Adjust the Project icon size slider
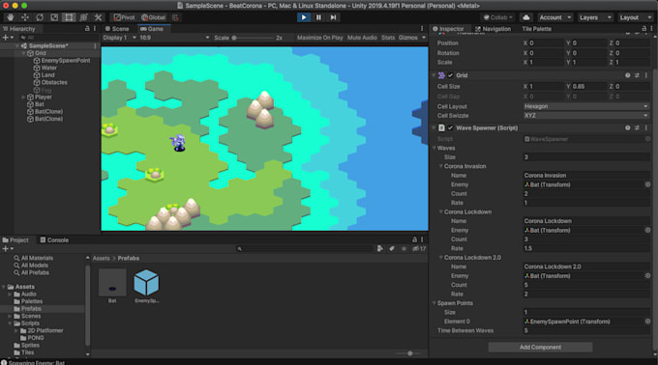The width and height of the screenshot is (658, 365). [x=409, y=353]
